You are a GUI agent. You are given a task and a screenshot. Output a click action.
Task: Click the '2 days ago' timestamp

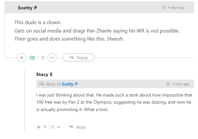(181, 84)
